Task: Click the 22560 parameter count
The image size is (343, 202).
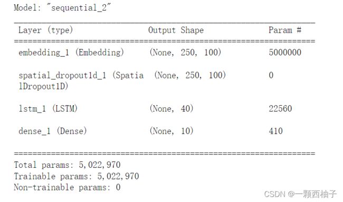Action: point(280,109)
